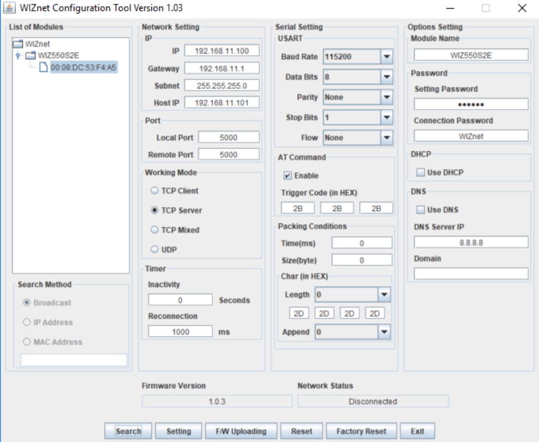Enable the Use DHCP checkbox
Screen dimensions: 539x442
pyautogui.click(x=420, y=172)
